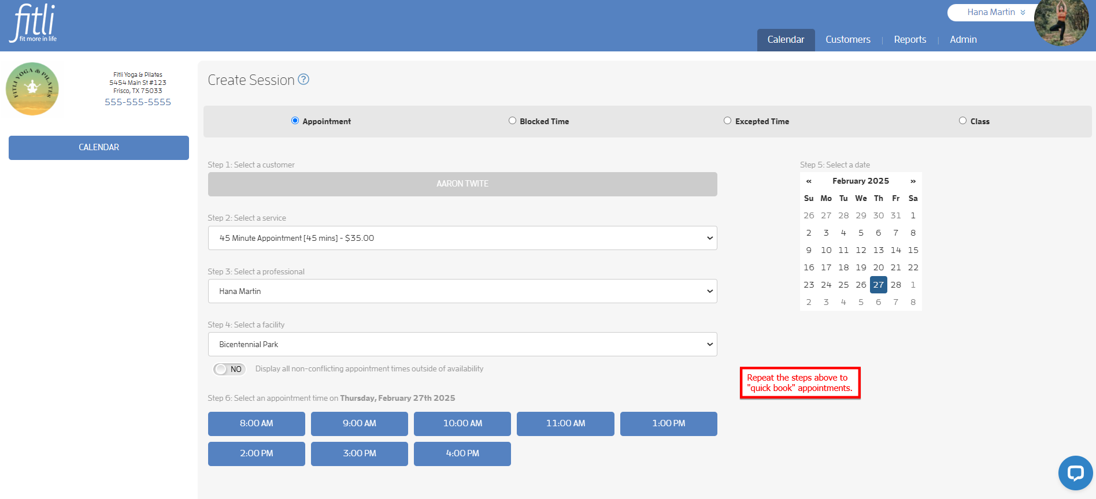
Task: Toggle the NO switch for non-conflicting times
Action: [229, 369]
